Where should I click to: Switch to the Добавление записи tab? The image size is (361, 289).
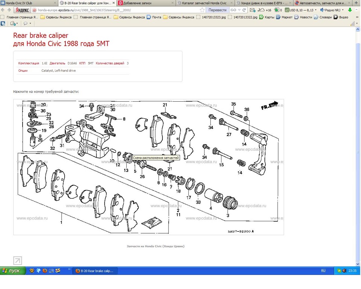click(x=146, y=3)
